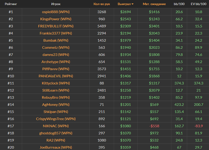
Task: Click player FREDYBULLIT (WPN)
Action: pyautogui.click(x=56, y=26)
